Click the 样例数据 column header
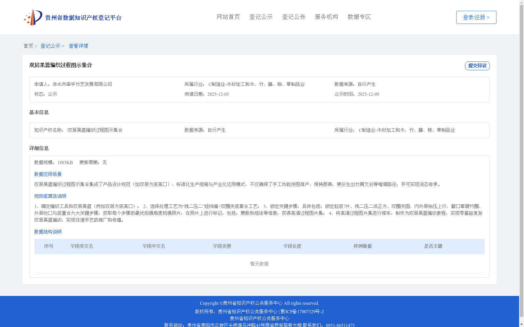The image size is (524, 327). [363, 246]
